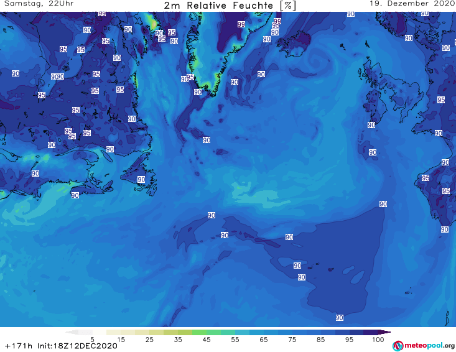The image size is (456, 352).
Task: Click the date '19. Dezember 2020'
Action: coord(412,4)
